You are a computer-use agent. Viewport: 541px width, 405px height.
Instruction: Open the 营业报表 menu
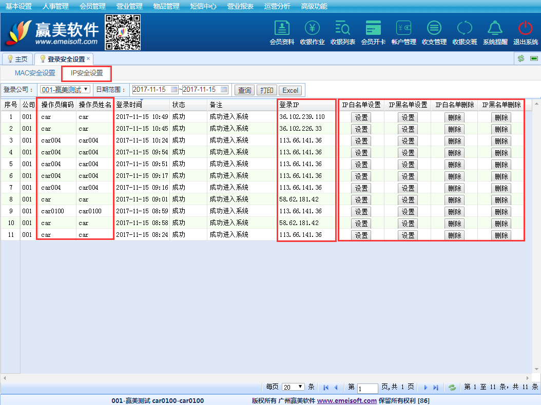click(240, 6)
